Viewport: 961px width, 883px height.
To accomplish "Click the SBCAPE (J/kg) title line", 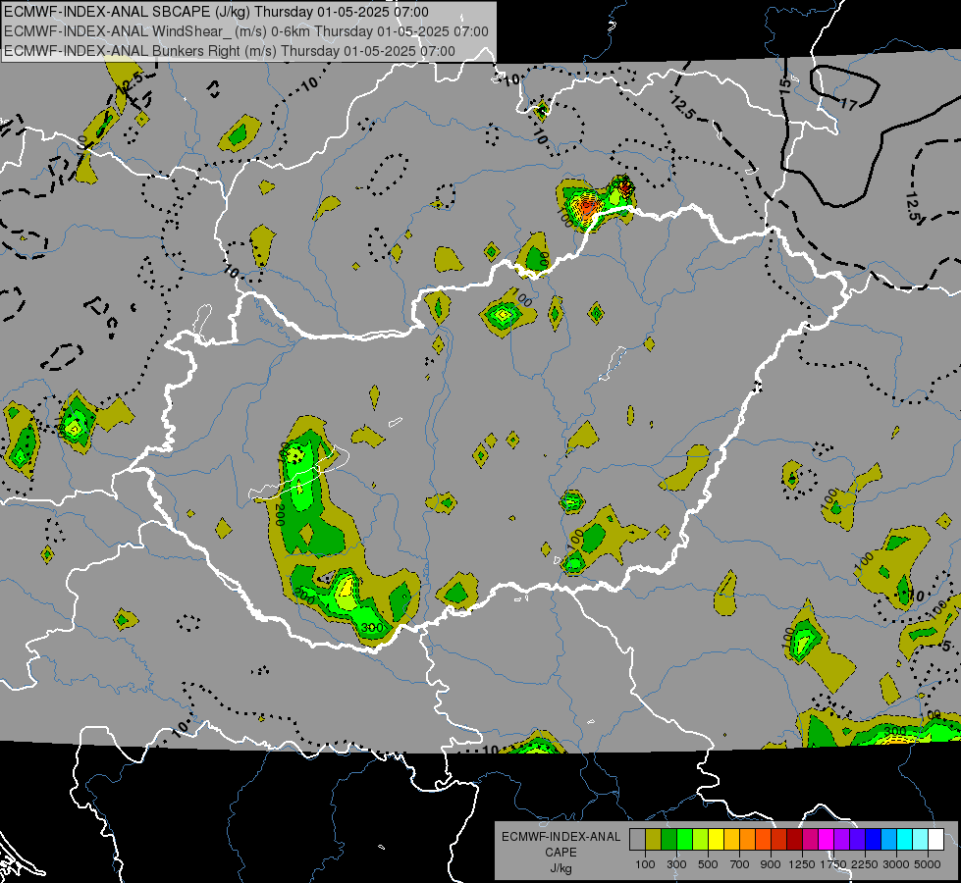I will pos(216,12).
